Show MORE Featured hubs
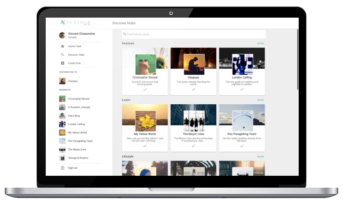This screenshot has width=343, height=201. tap(261, 43)
